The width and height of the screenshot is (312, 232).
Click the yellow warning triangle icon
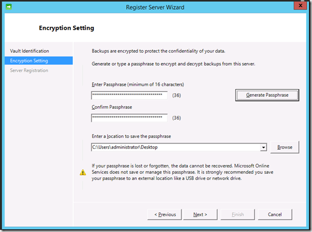83,173
